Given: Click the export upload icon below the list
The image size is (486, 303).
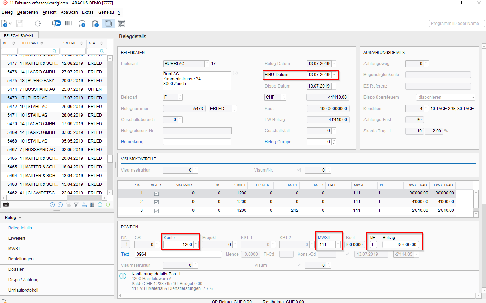Looking at the screenshot, I should pyautogui.click(x=84, y=205).
